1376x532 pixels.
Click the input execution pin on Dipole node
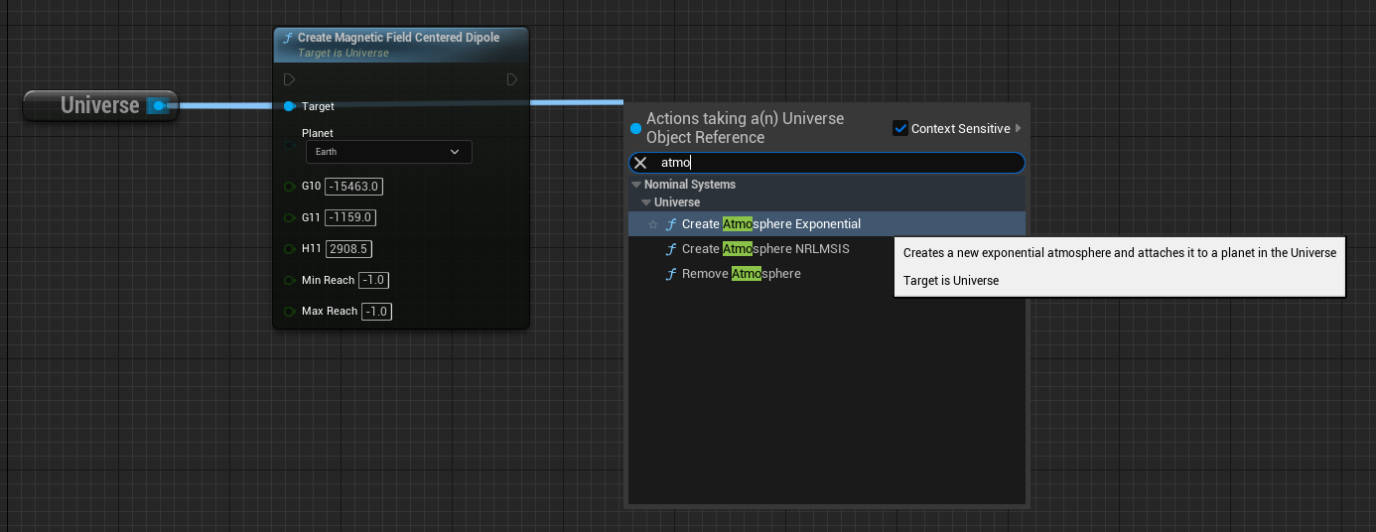289,79
